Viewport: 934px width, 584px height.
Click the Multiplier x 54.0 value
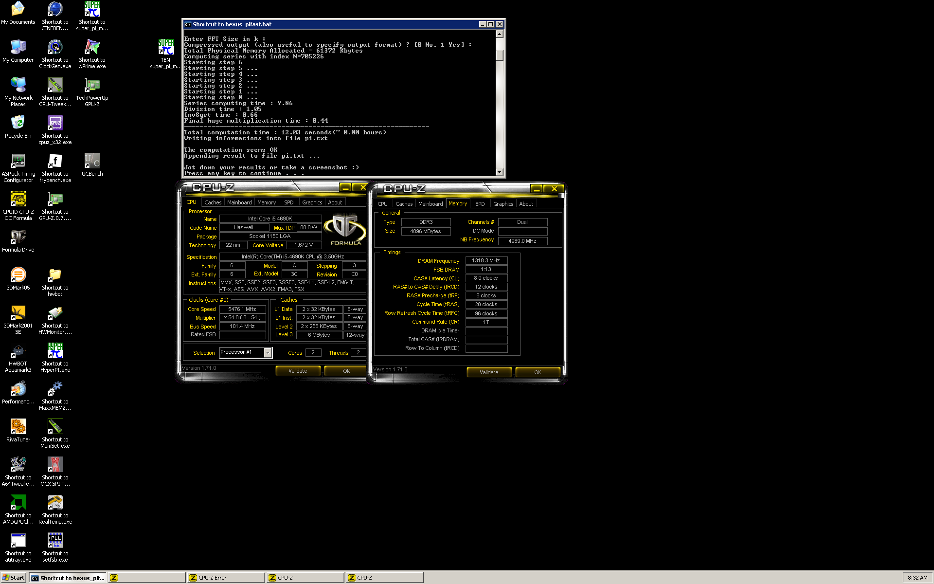pos(242,318)
